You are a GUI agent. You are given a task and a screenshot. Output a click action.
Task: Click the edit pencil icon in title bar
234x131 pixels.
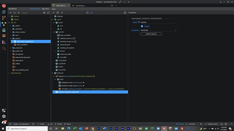(x=120, y=2)
